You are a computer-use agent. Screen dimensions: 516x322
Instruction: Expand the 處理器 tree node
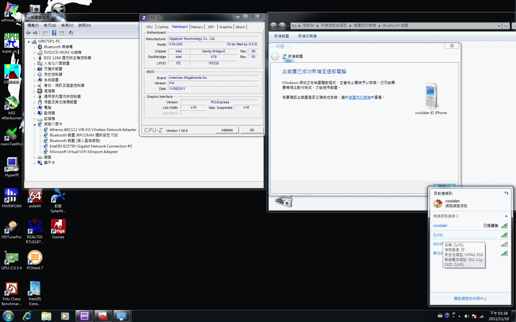[34, 91]
